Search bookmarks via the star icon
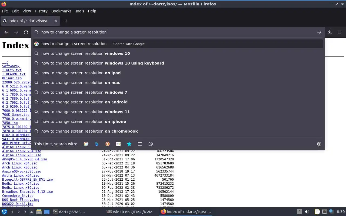 129,144
